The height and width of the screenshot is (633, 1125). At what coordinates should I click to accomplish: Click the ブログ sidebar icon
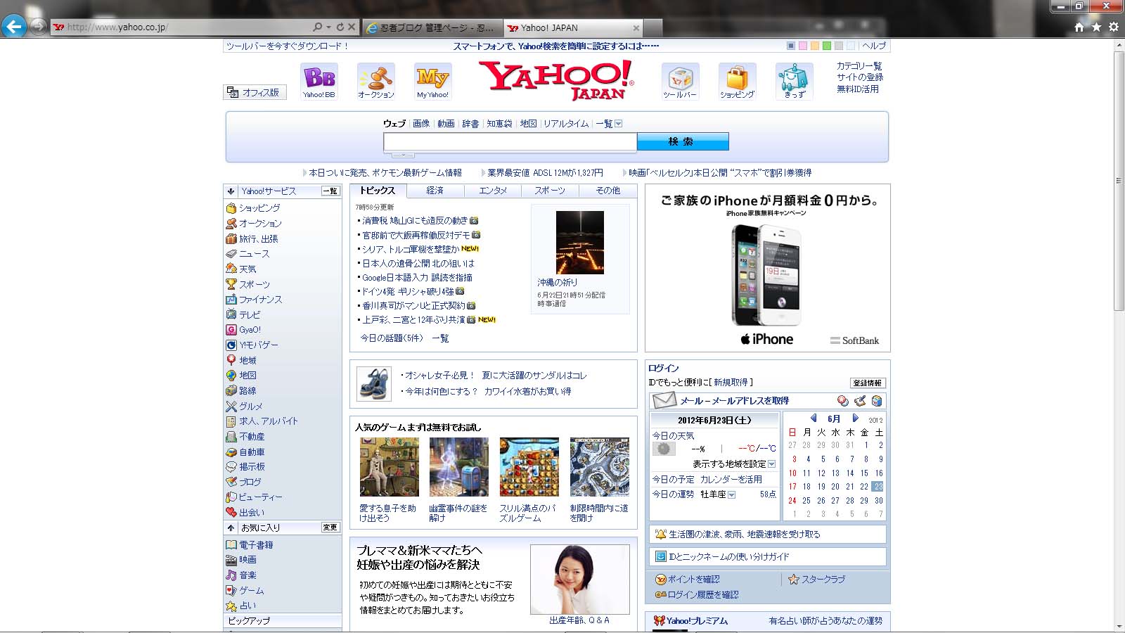[231, 482]
